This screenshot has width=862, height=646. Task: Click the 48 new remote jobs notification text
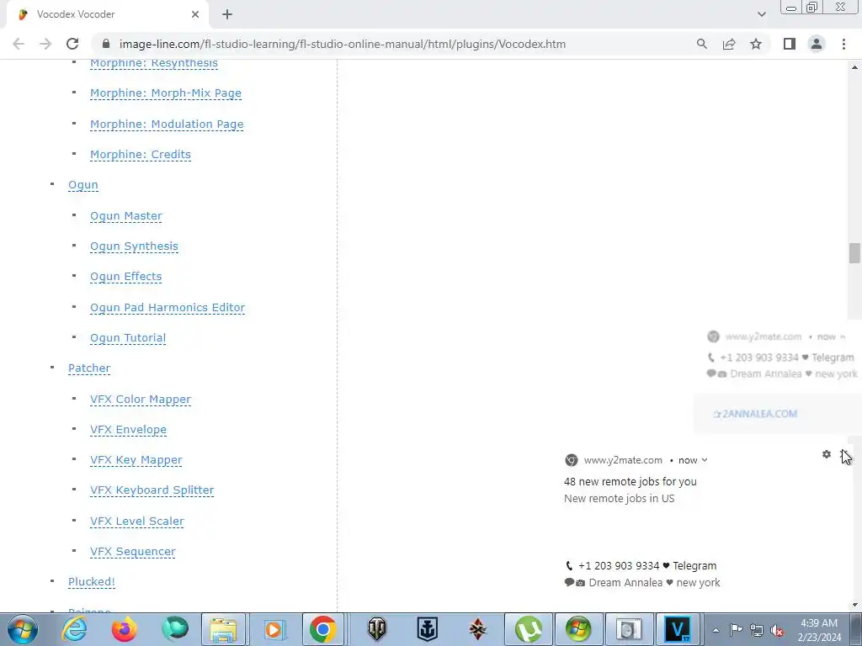tap(630, 482)
